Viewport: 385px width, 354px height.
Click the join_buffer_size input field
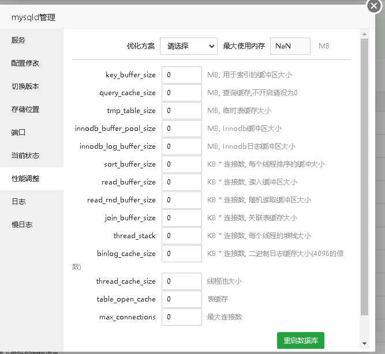(182, 218)
